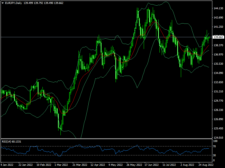Click the low price value 139.490
The width and height of the screenshot is (225, 168).
(48, 3)
